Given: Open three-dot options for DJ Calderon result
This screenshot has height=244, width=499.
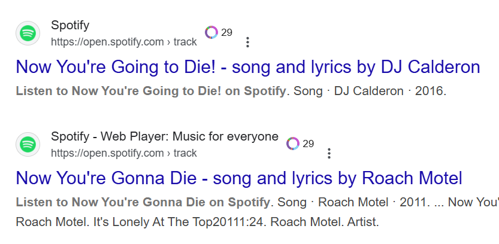Looking at the screenshot, I should click(x=247, y=42).
